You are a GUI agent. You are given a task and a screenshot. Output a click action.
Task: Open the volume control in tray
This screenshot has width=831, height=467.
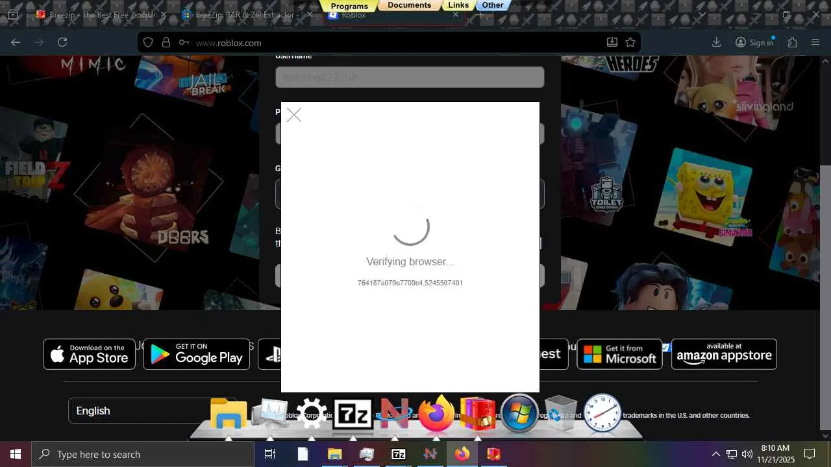747,454
